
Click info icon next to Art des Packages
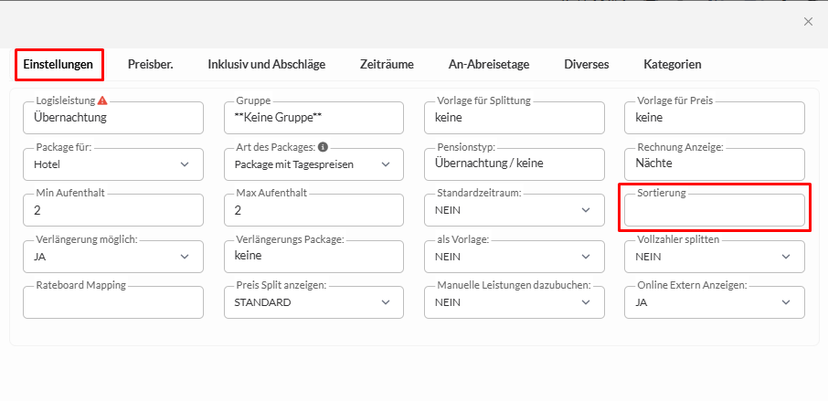coord(323,147)
